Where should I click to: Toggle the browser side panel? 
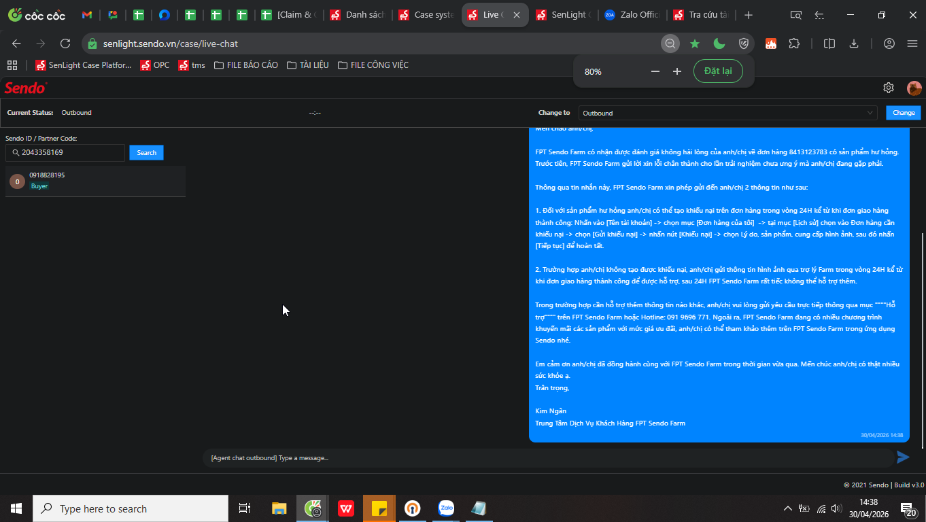[829, 43]
